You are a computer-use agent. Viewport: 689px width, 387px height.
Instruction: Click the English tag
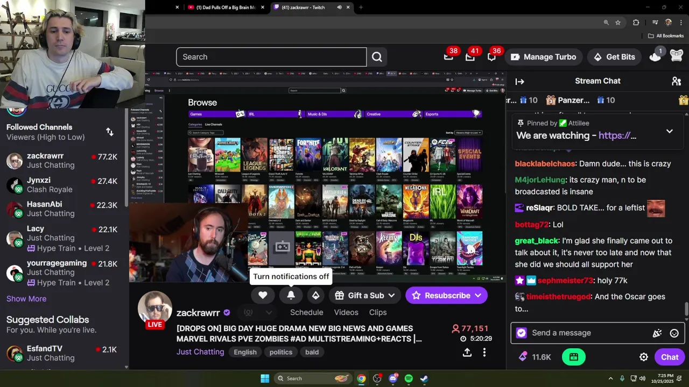point(245,352)
